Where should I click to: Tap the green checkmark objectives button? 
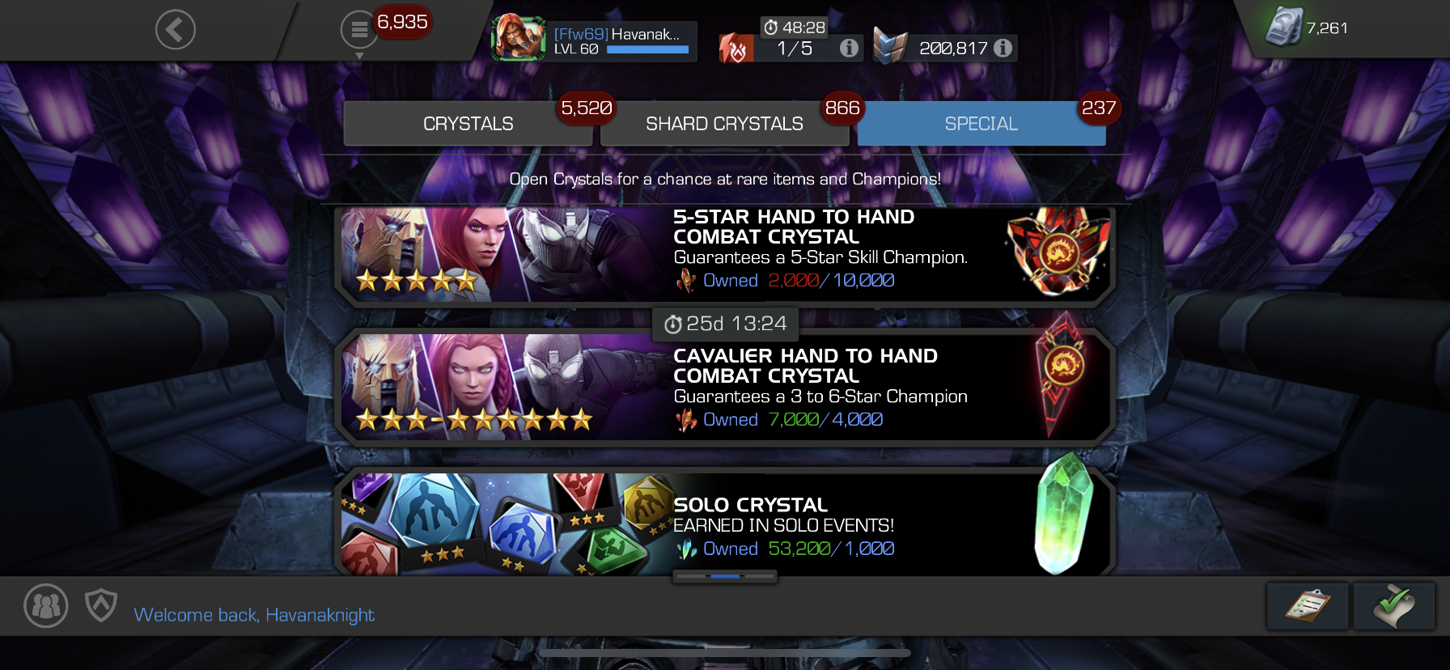click(x=1394, y=606)
